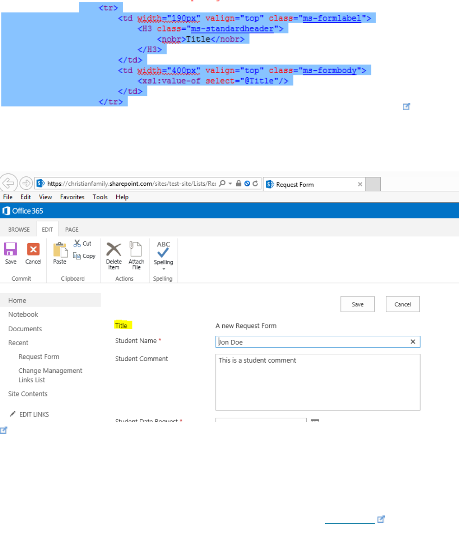Viewport: 459px width, 540px height.
Task: Click the browser forward arrow
Action: (x=26, y=183)
